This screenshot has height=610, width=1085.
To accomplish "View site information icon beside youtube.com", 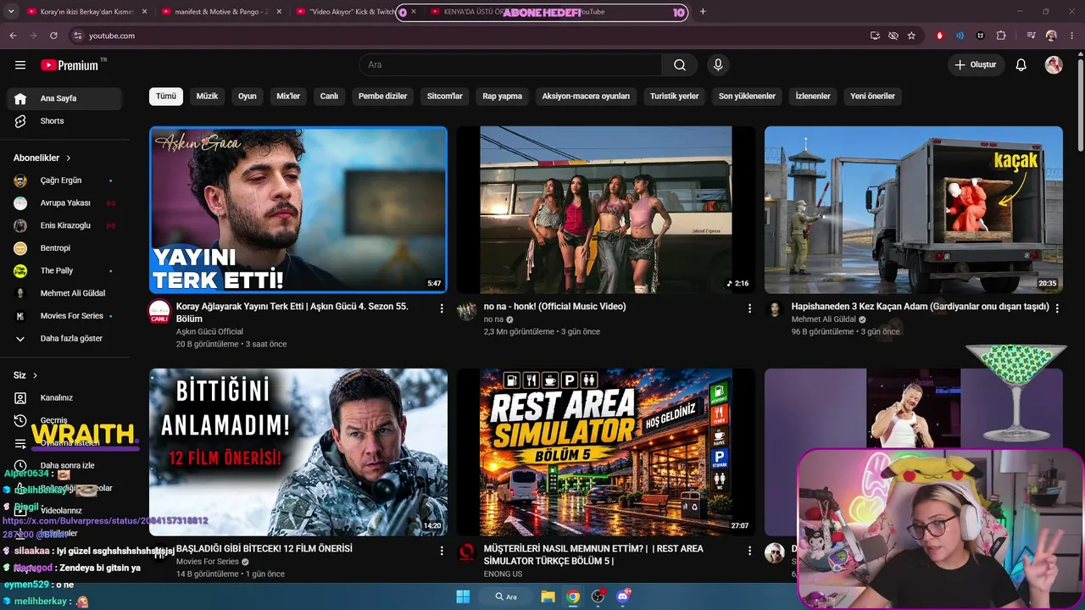I will pos(78,36).
